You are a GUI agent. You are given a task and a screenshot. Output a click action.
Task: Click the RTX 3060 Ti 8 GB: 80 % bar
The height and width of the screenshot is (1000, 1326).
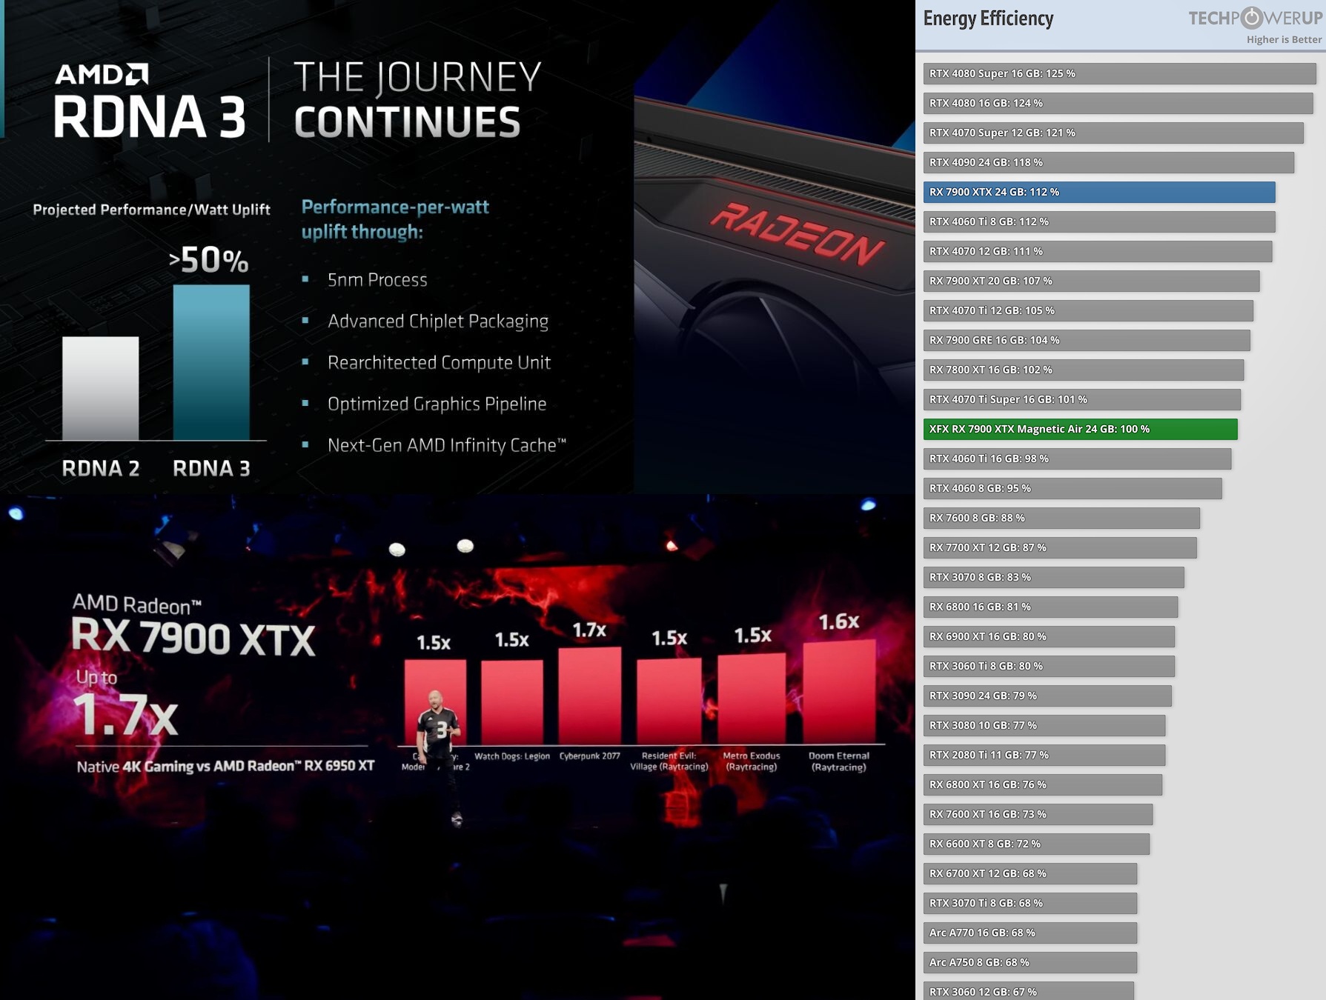pos(1049,666)
